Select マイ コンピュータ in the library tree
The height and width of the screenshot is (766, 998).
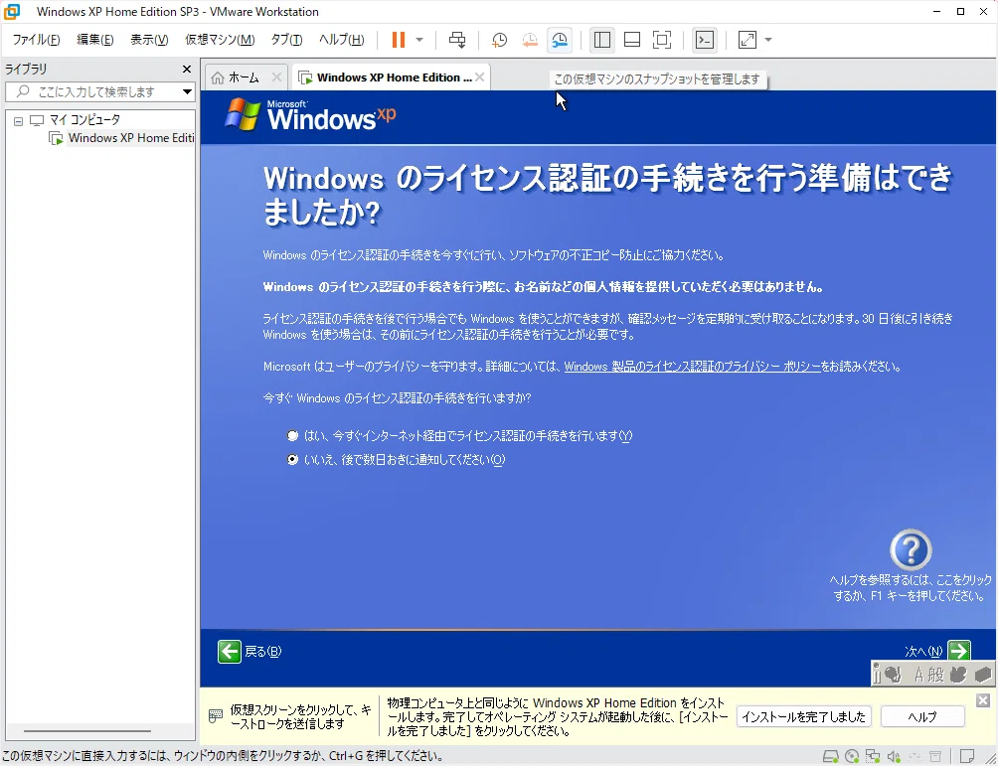[84, 119]
